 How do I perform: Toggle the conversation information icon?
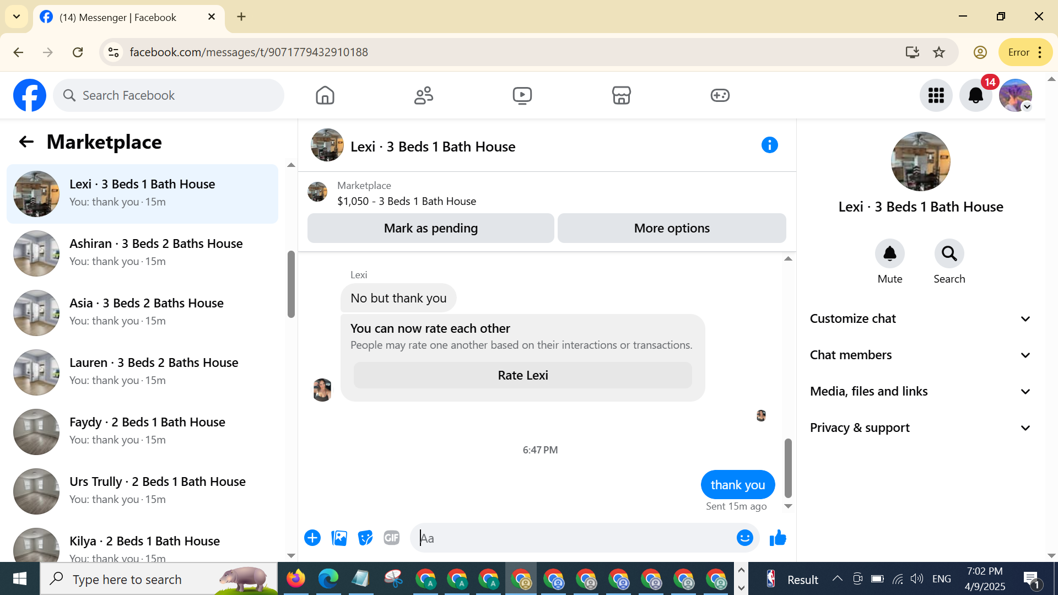point(770,145)
